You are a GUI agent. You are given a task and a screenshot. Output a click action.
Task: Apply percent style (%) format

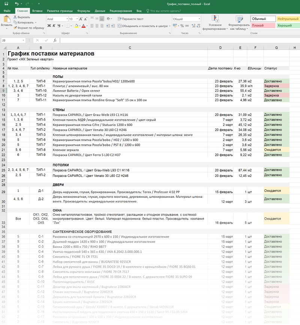pos(182,26)
